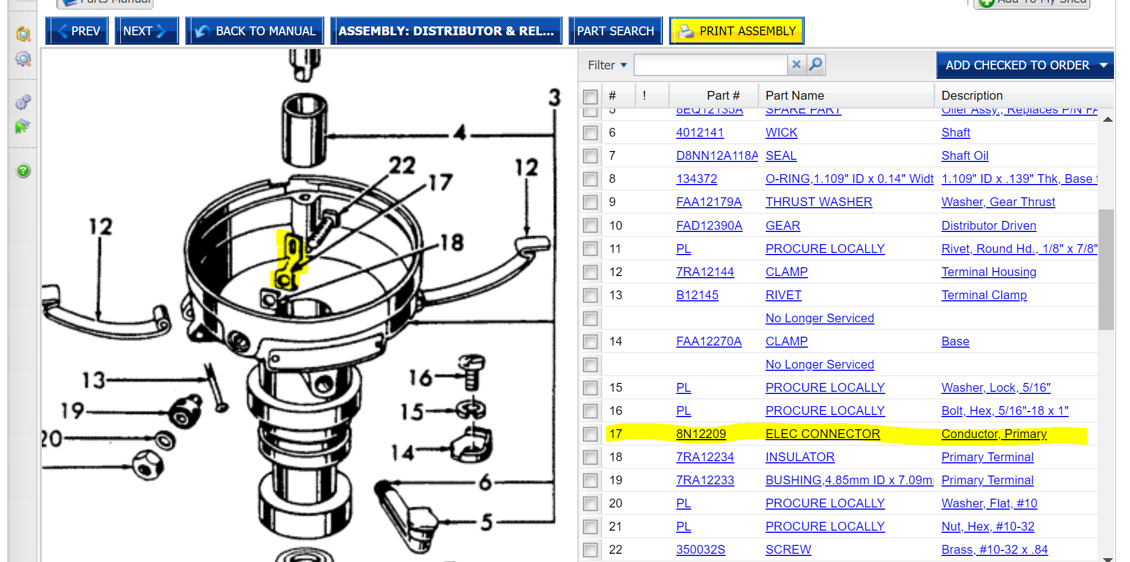Go to the next assembly with NEXT

[x=146, y=31]
